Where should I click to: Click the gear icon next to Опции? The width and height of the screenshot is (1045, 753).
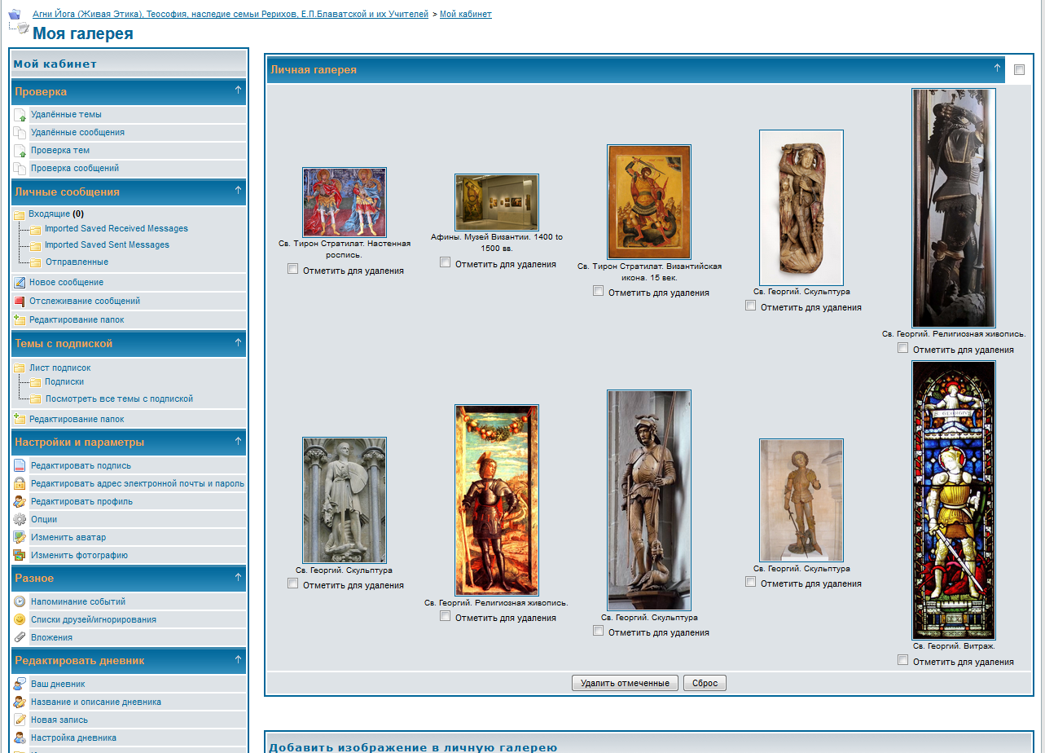pos(20,520)
